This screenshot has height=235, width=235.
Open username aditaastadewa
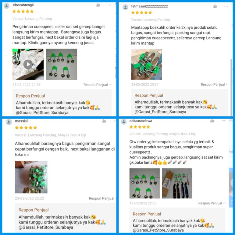[141, 121]
